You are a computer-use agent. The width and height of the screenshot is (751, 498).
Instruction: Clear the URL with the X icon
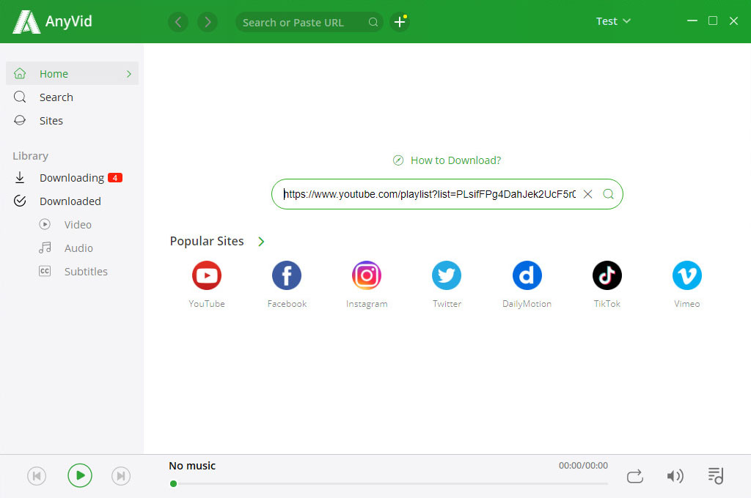587,194
